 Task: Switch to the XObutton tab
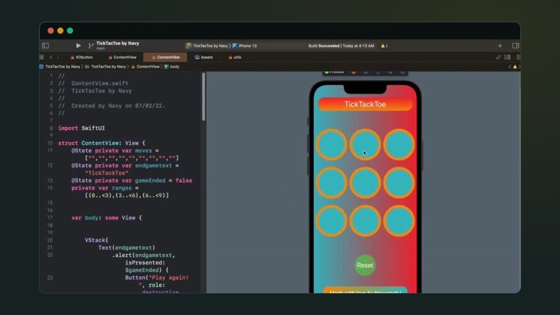(81, 57)
